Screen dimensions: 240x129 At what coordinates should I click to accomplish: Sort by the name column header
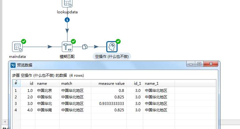(x=47, y=83)
